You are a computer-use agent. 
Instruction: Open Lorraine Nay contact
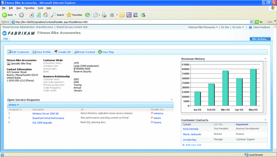189,140
